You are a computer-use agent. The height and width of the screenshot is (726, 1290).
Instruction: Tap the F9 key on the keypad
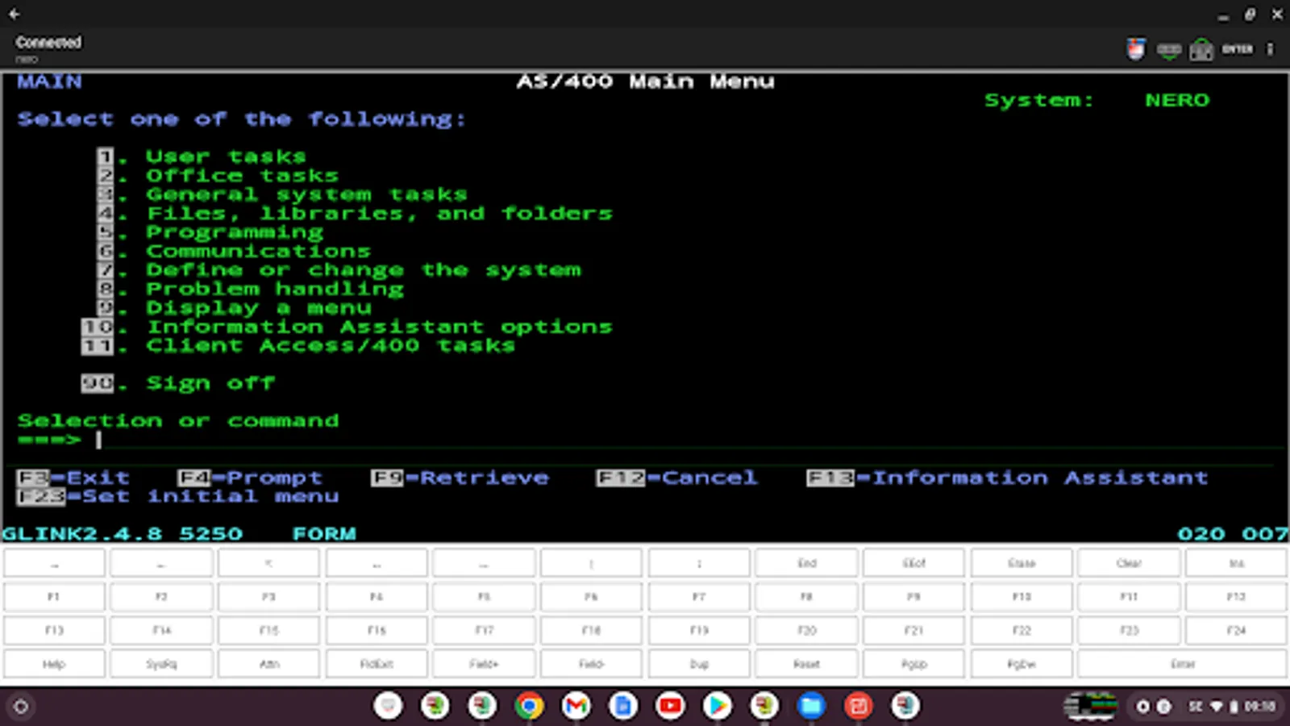coord(913,597)
